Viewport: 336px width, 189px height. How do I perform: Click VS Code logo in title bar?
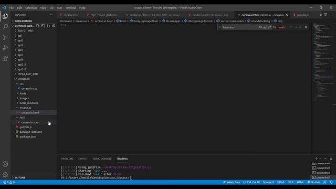tap(4, 7)
